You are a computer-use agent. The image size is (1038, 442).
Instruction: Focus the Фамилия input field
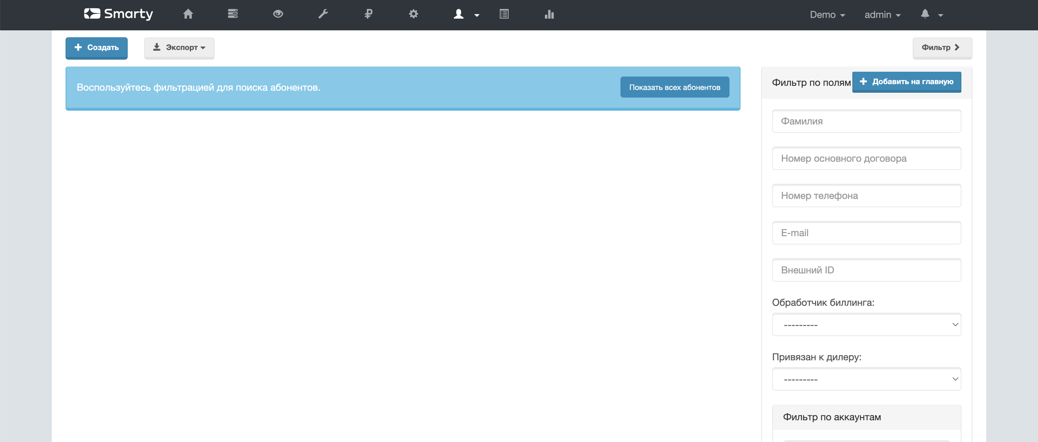click(866, 121)
